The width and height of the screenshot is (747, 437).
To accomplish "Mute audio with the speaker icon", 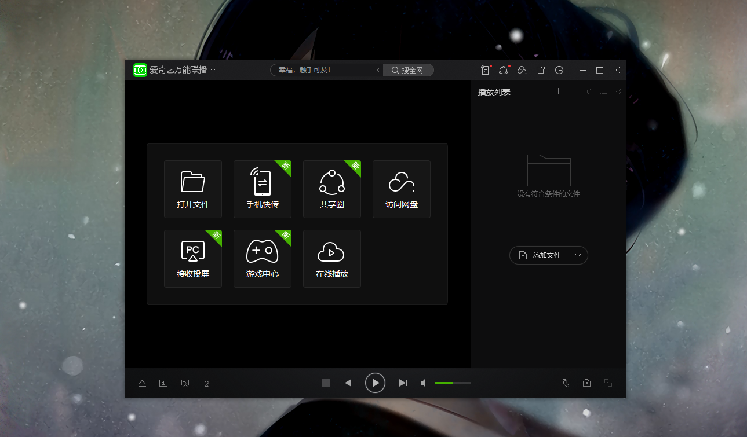I will [424, 383].
